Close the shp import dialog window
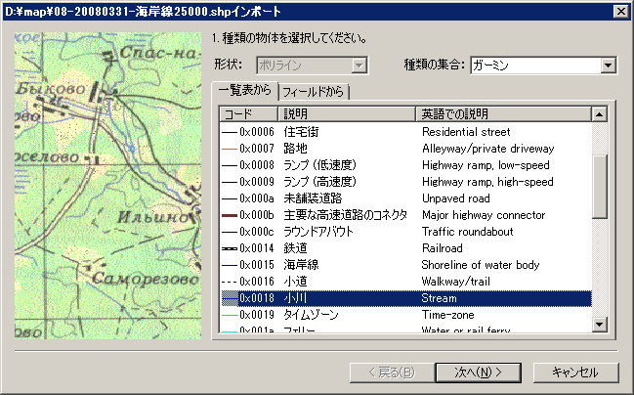 click(x=621, y=12)
